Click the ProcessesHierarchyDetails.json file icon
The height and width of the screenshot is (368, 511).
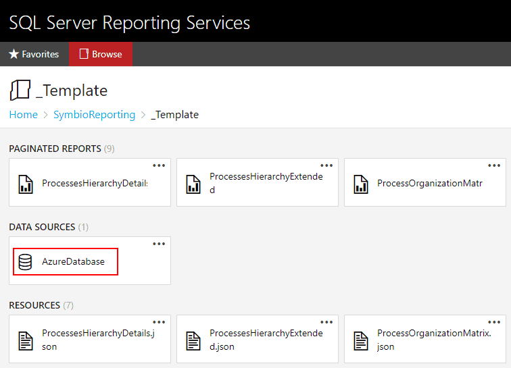tap(26, 340)
